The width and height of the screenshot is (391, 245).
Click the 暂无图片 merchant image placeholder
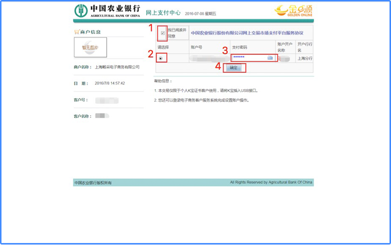coord(90,47)
